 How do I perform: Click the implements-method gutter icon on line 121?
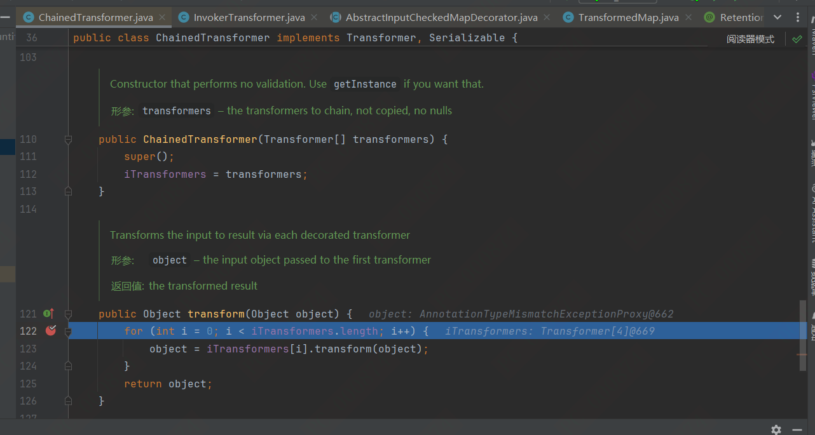tap(48, 313)
